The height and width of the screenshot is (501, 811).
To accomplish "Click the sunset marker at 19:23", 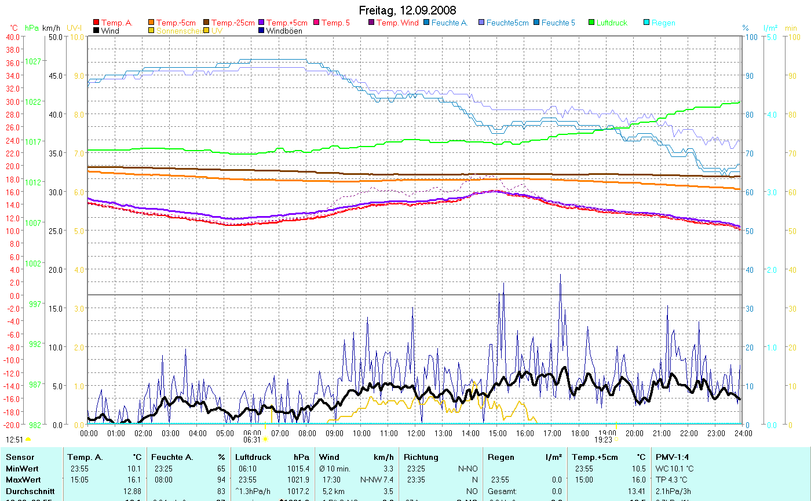I will tap(616, 440).
